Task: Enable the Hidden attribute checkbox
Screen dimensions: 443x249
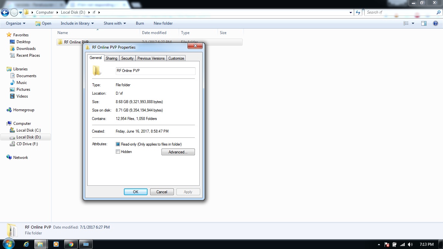Action: [118, 152]
